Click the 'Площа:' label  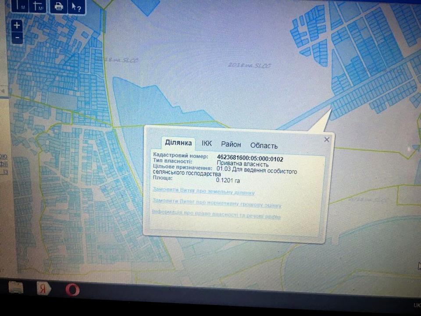pos(163,178)
